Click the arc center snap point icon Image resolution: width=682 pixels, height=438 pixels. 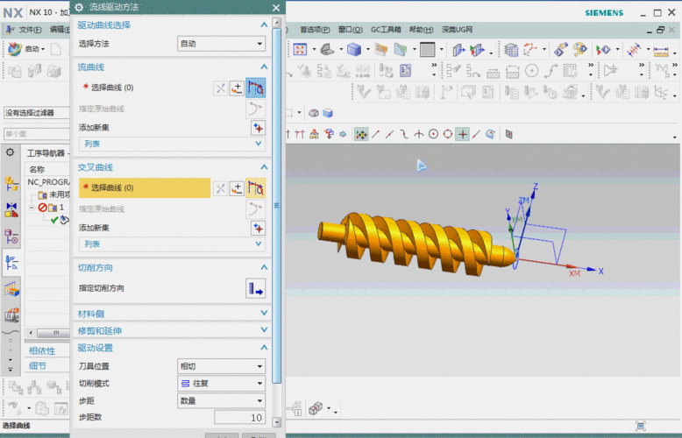433,134
